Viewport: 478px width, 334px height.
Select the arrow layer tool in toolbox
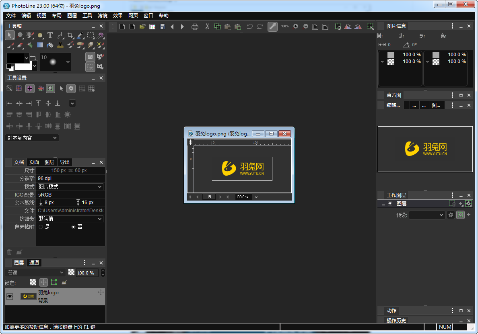[x=10, y=35]
